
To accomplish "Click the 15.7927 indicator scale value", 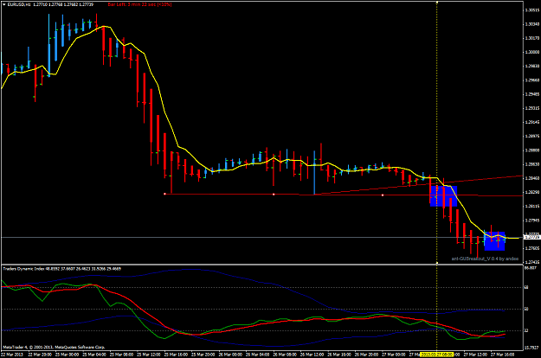I will tap(531, 348).
